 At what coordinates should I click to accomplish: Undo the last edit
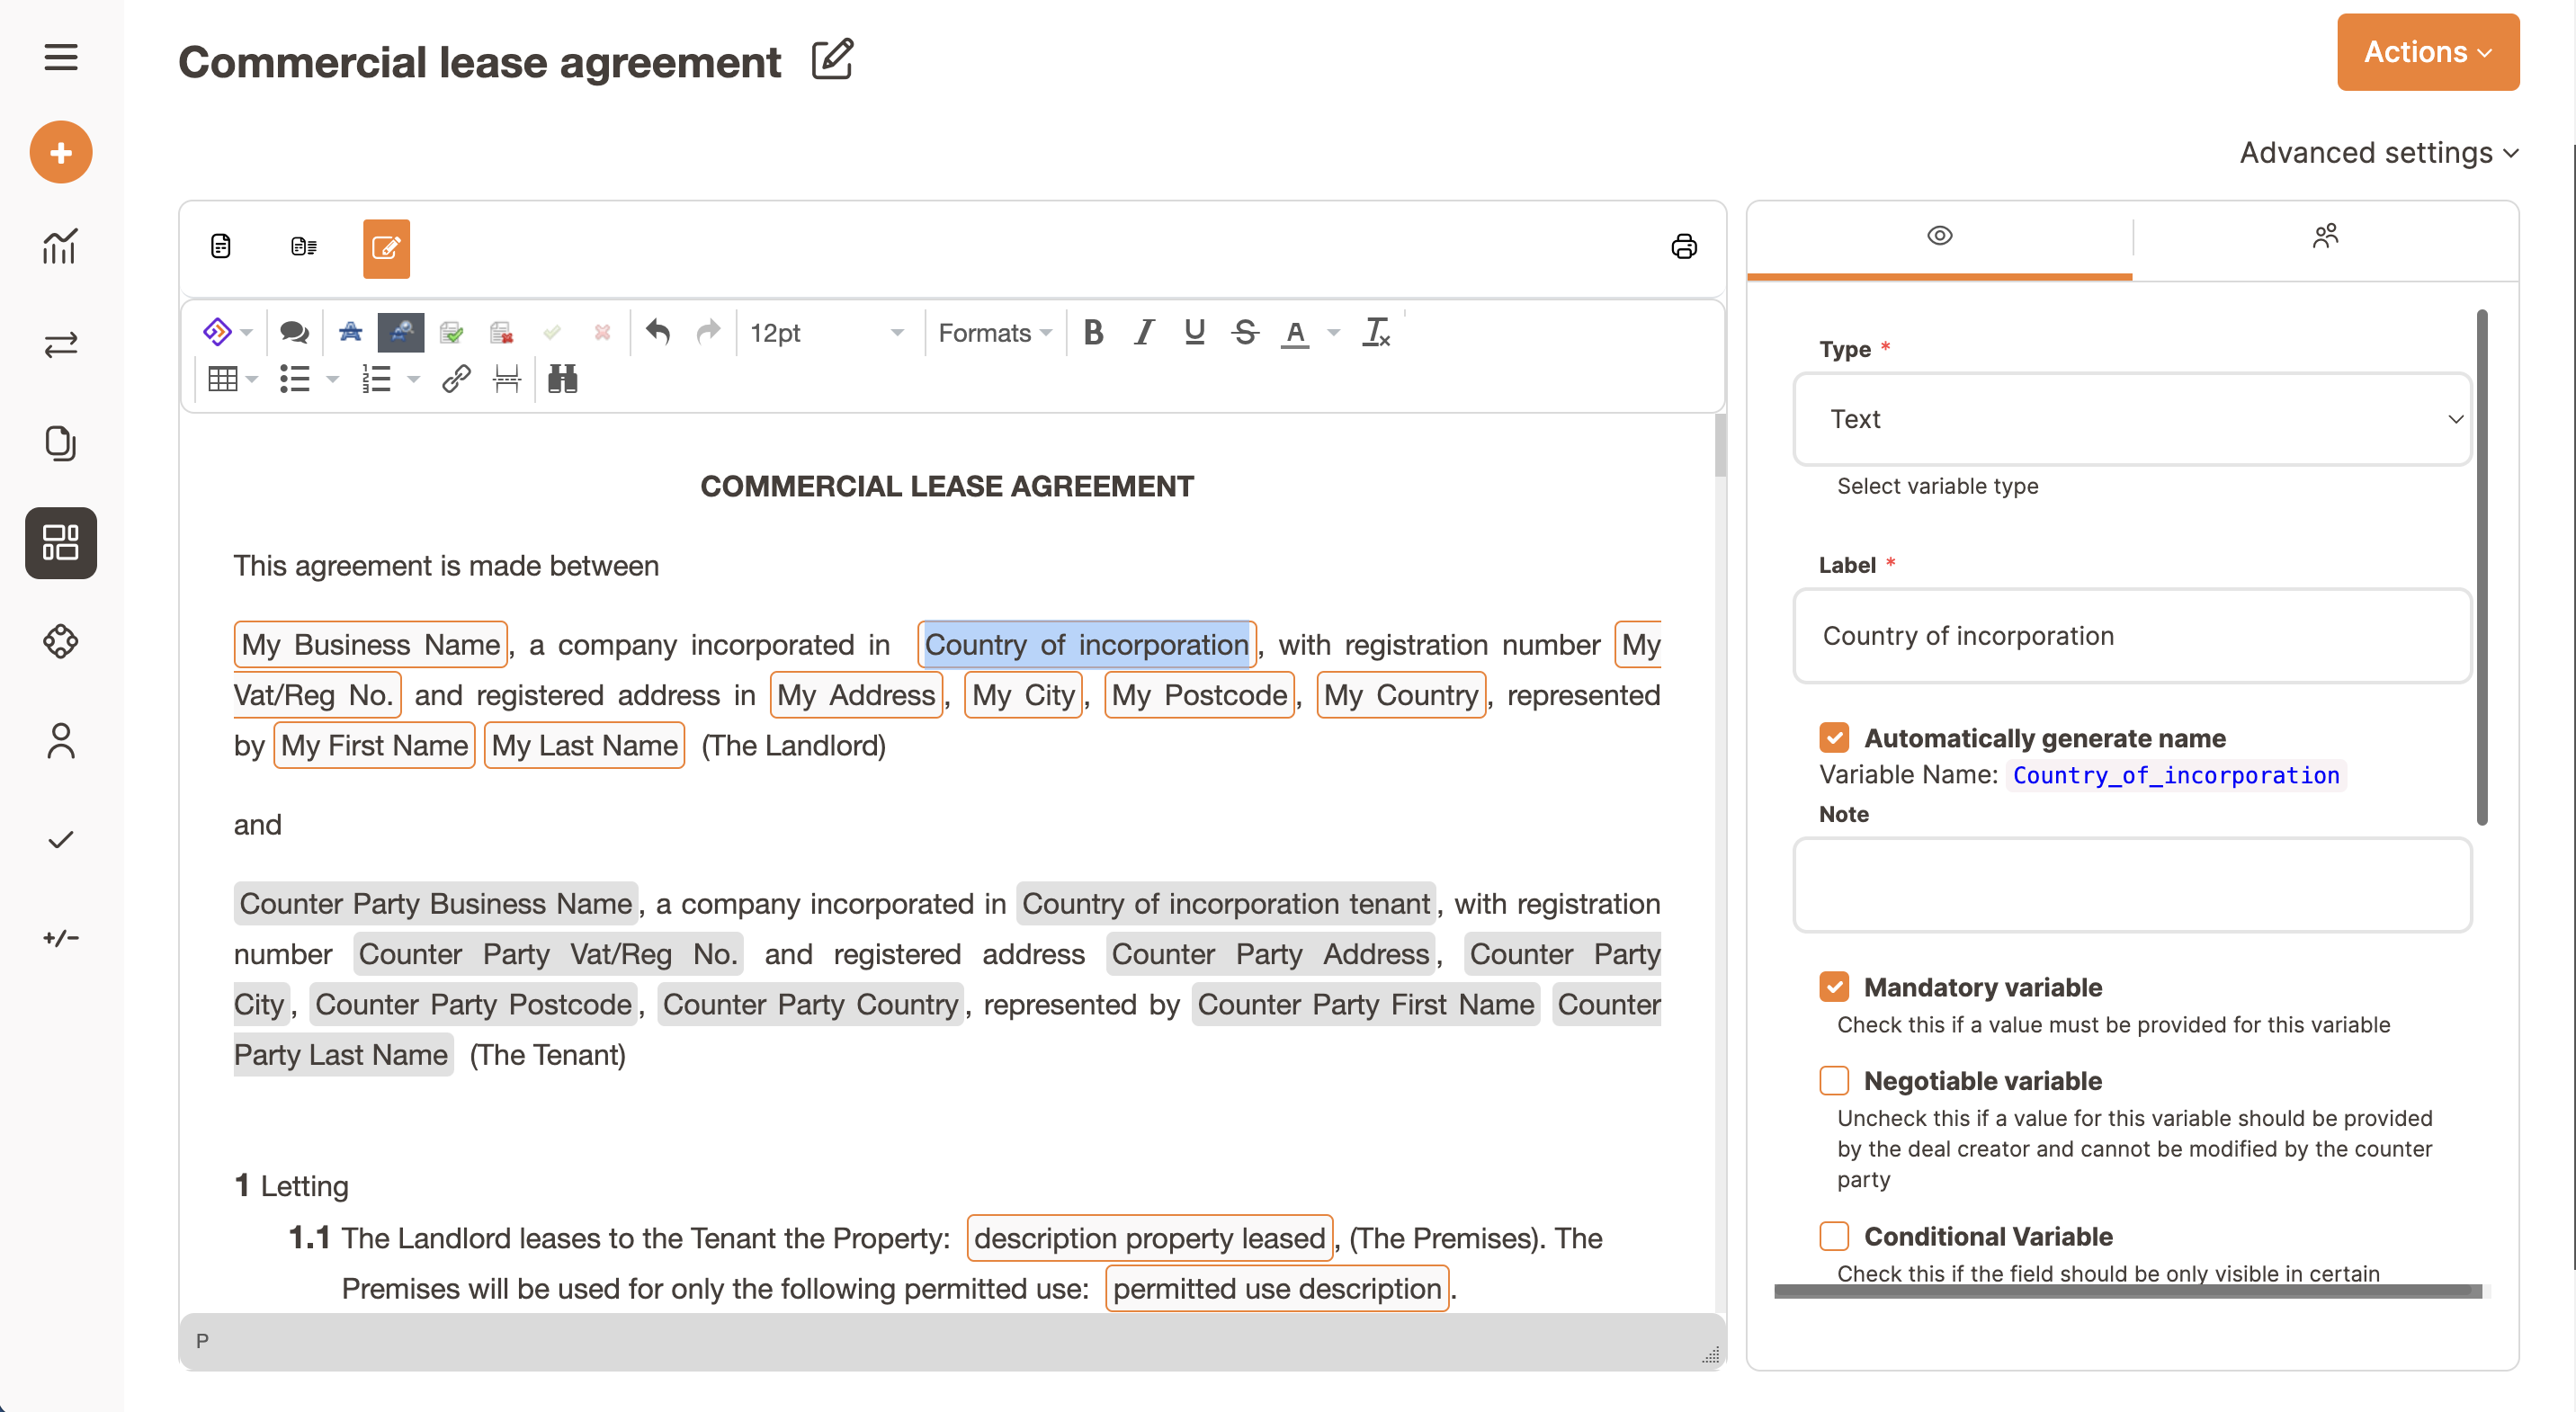click(657, 332)
